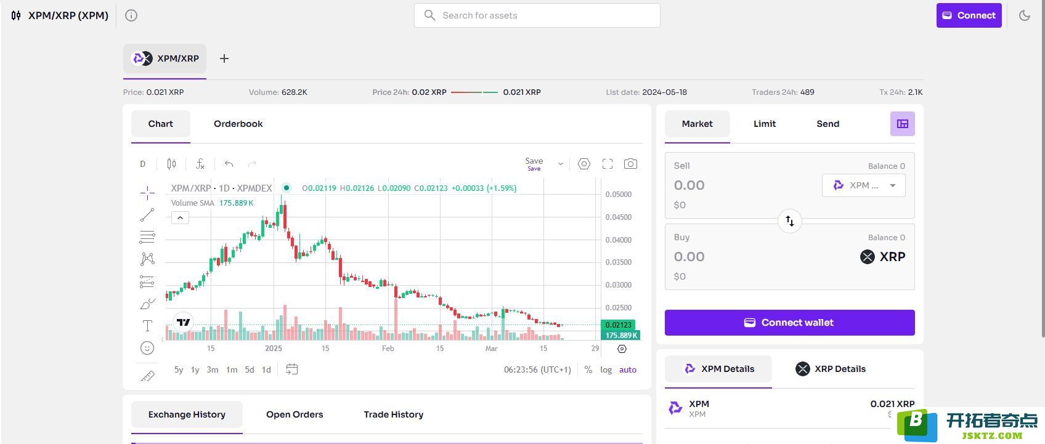This screenshot has height=444, width=1045.
Task: Select the forecasting and measurement tool
Action: 147,281
